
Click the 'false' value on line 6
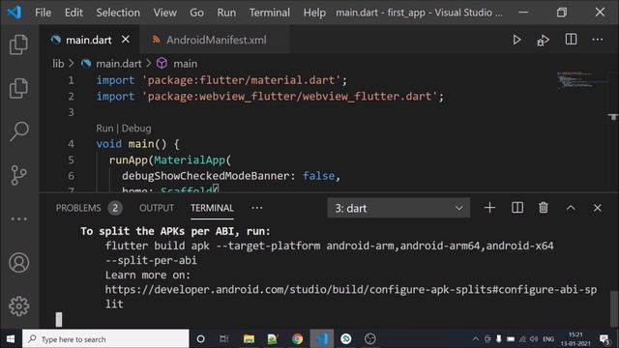319,176
